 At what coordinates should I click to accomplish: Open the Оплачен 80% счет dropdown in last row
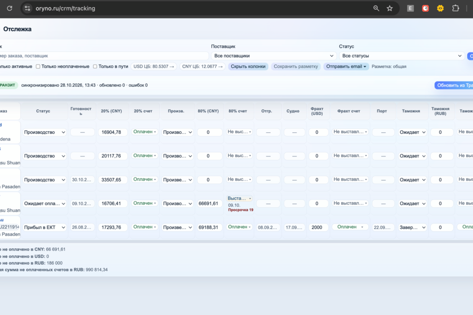240,227
